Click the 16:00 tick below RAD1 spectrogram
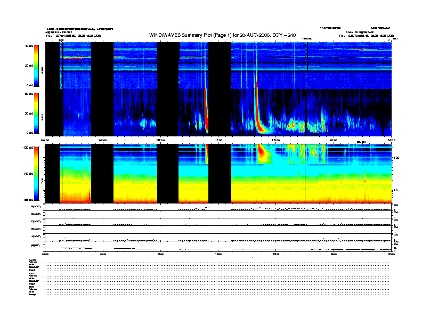This screenshot has height=326, width=422. pyautogui.click(x=276, y=140)
